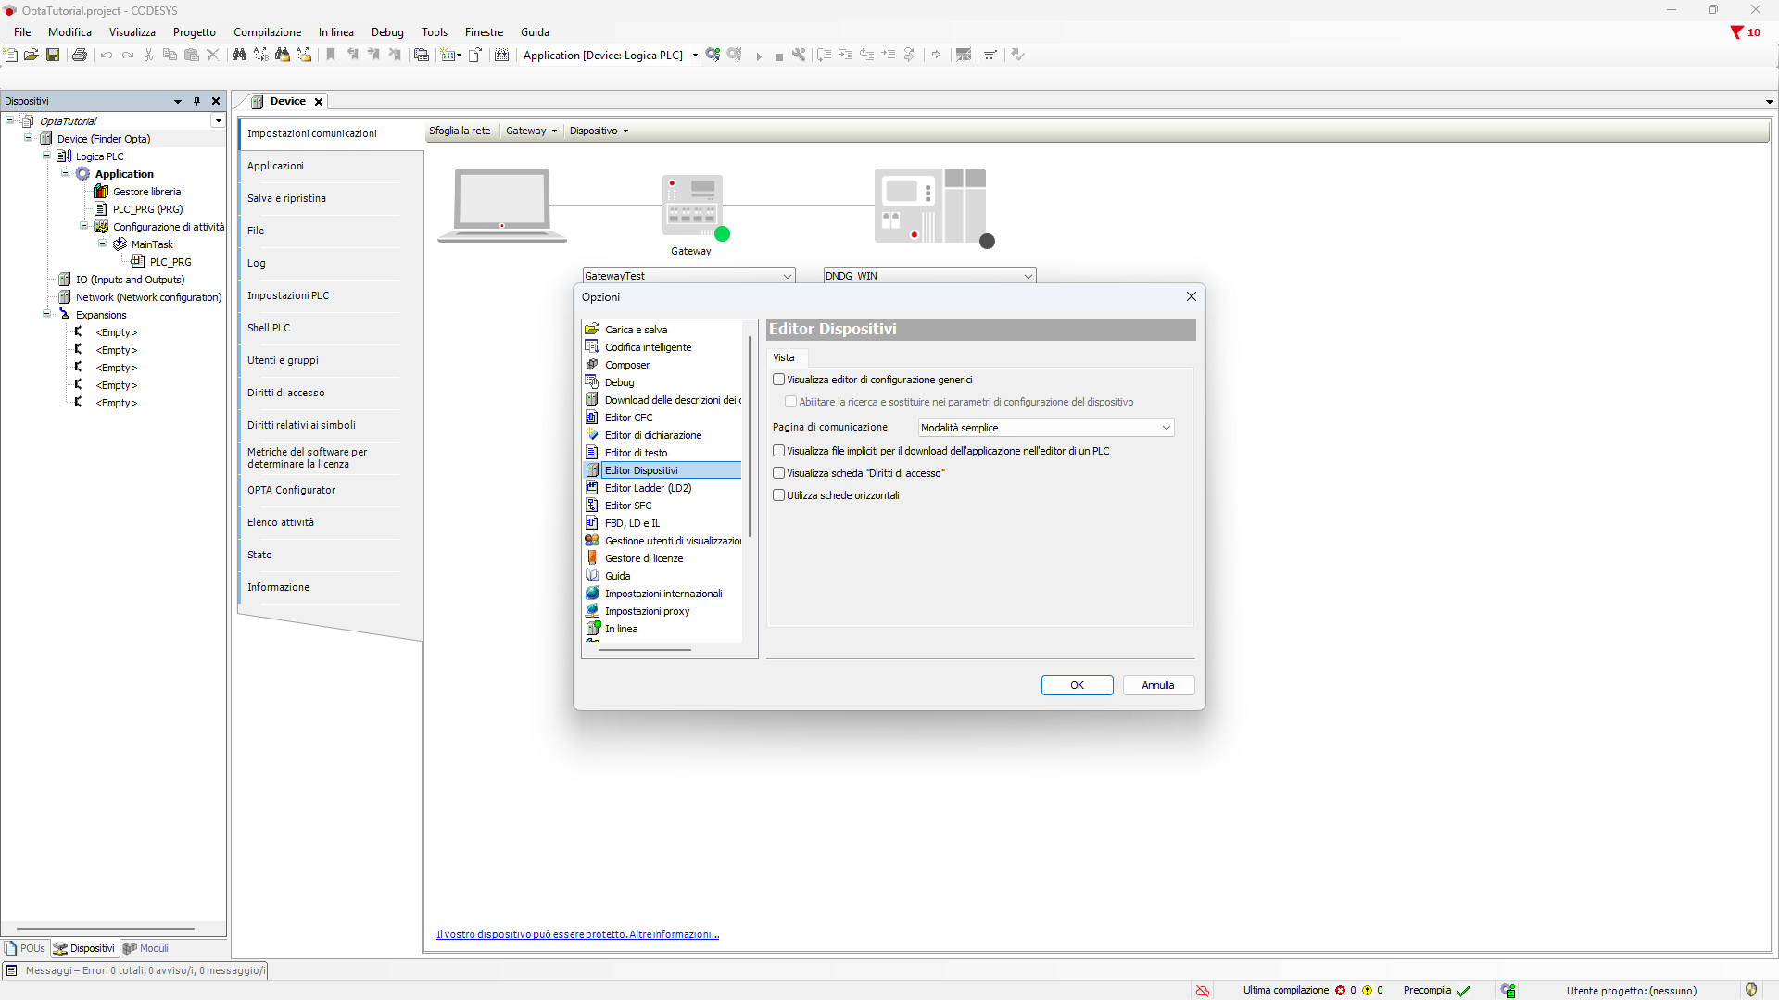Collapse the Expansions tree node

47,315
